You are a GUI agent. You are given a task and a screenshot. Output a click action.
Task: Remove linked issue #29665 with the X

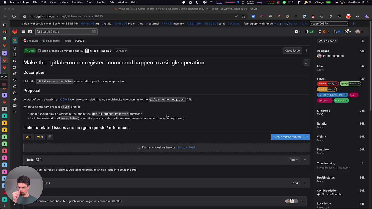(x=302, y=201)
